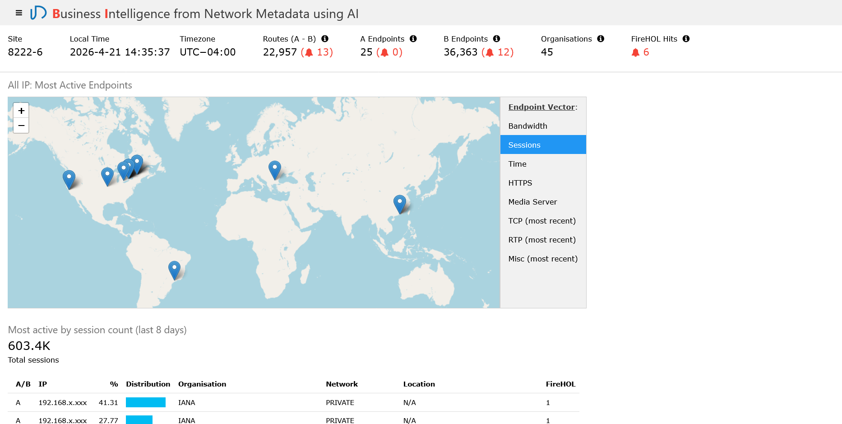Select the Media Server endpoint vector
This screenshot has height=424, width=842.
point(543,202)
